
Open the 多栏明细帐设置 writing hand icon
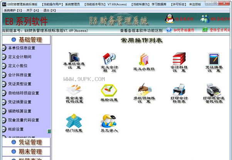(x=144, y=89)
